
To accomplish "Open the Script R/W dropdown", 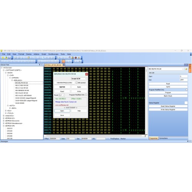I will point(79,79).
